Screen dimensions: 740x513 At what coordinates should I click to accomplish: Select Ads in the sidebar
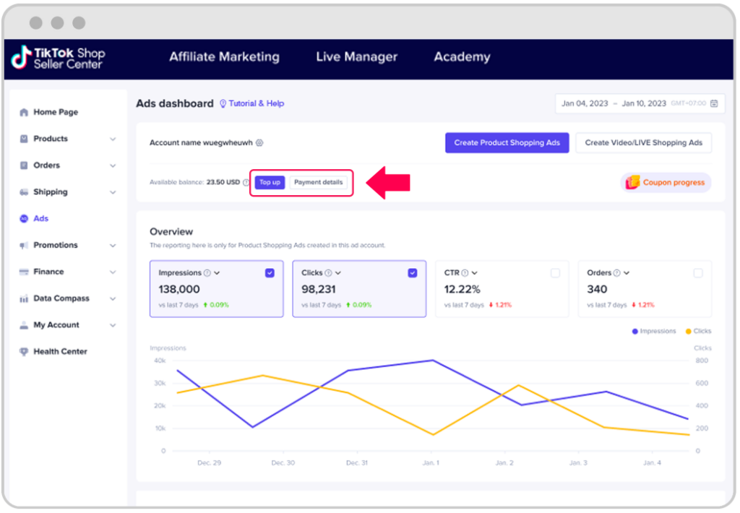(x=41, y=218)
